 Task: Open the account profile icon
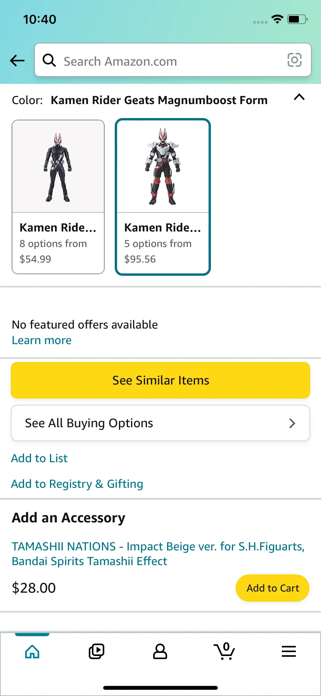click(x=160, y=651)
